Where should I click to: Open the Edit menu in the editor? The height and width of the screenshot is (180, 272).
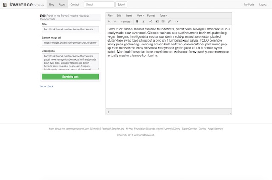[119, 15]
